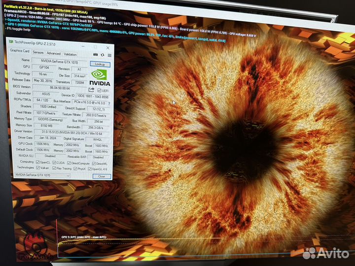The height and width of the screenshot is (266, 355).
Task: Toggle the CUDA checkbox
Action: coord(54,162)
